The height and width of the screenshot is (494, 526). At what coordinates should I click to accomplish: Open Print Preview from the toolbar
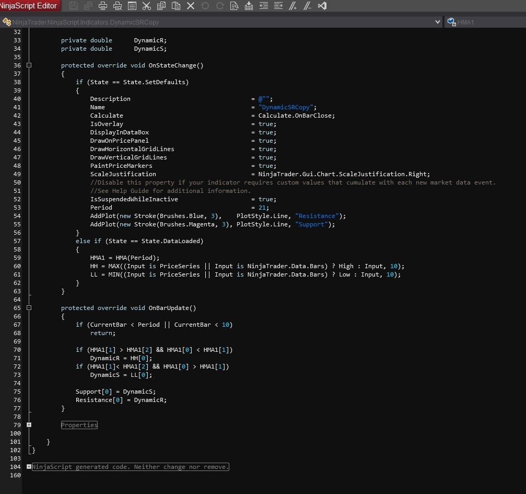click(118, 6)
